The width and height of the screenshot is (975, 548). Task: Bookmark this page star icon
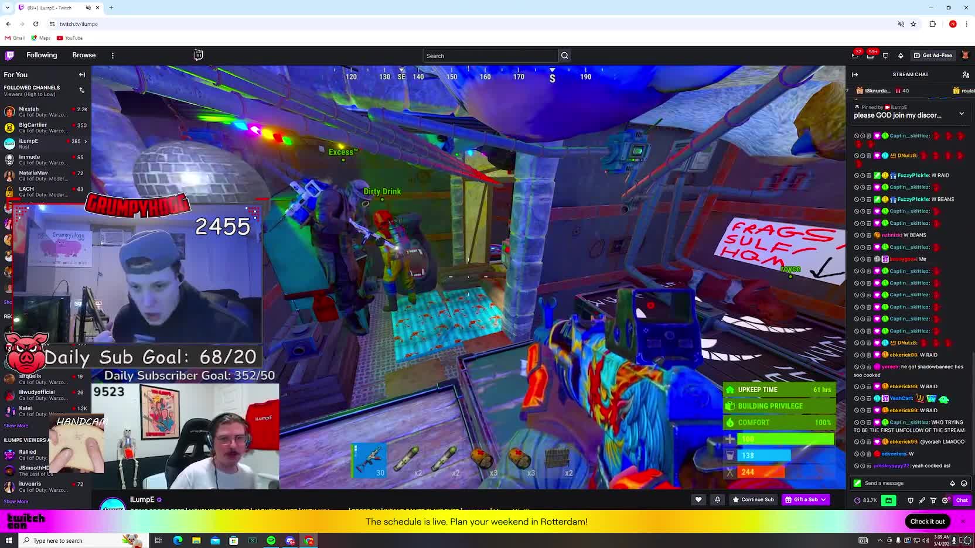coord(913,24)
